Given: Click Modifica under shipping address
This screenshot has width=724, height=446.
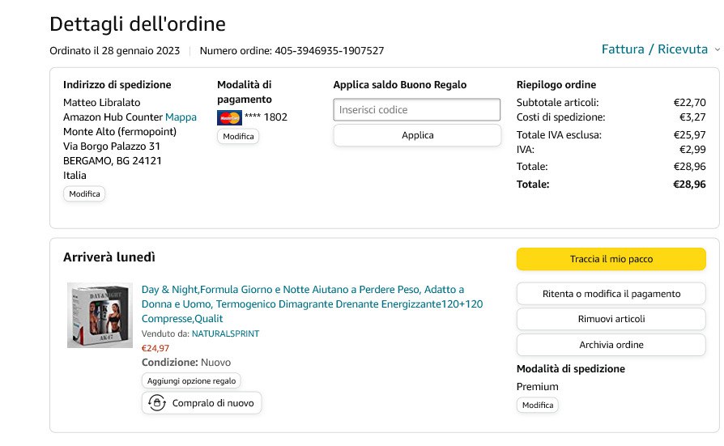Looking at the screenshot, I should pyautogui.click(x=84, y=194).
